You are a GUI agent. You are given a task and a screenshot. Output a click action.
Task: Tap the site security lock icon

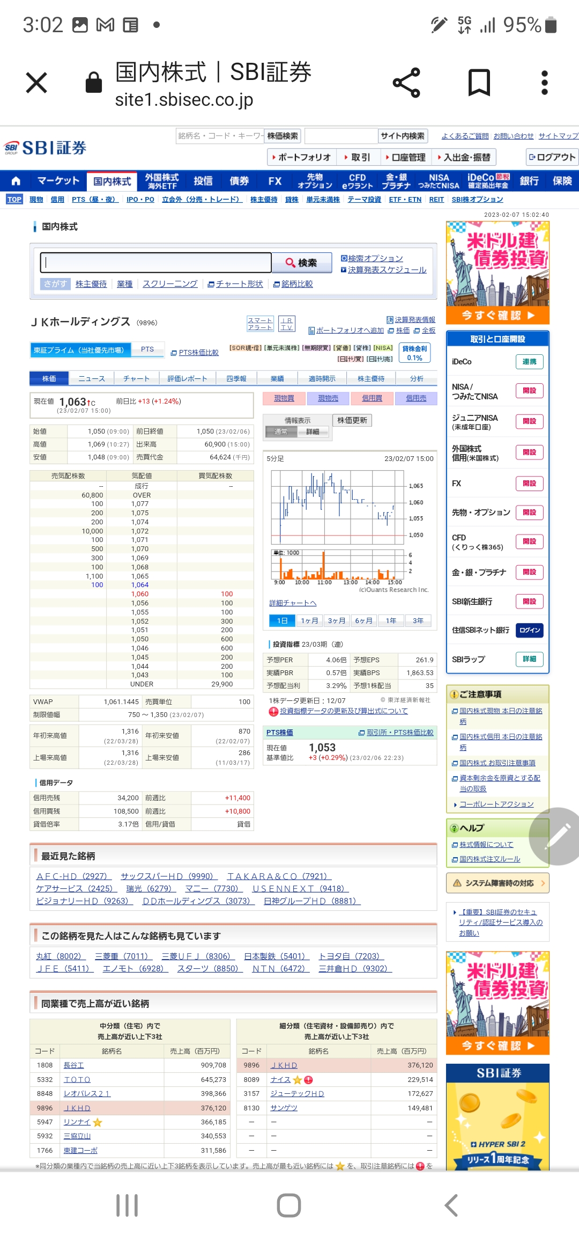[94, 83]
